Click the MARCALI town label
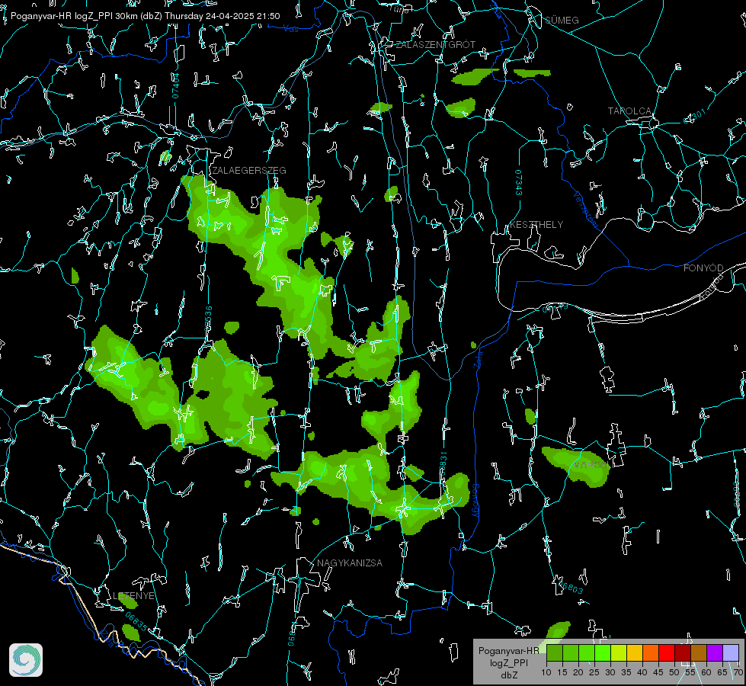Image resolution: width=746 pixels, height=686 pixels. (591, 465)
